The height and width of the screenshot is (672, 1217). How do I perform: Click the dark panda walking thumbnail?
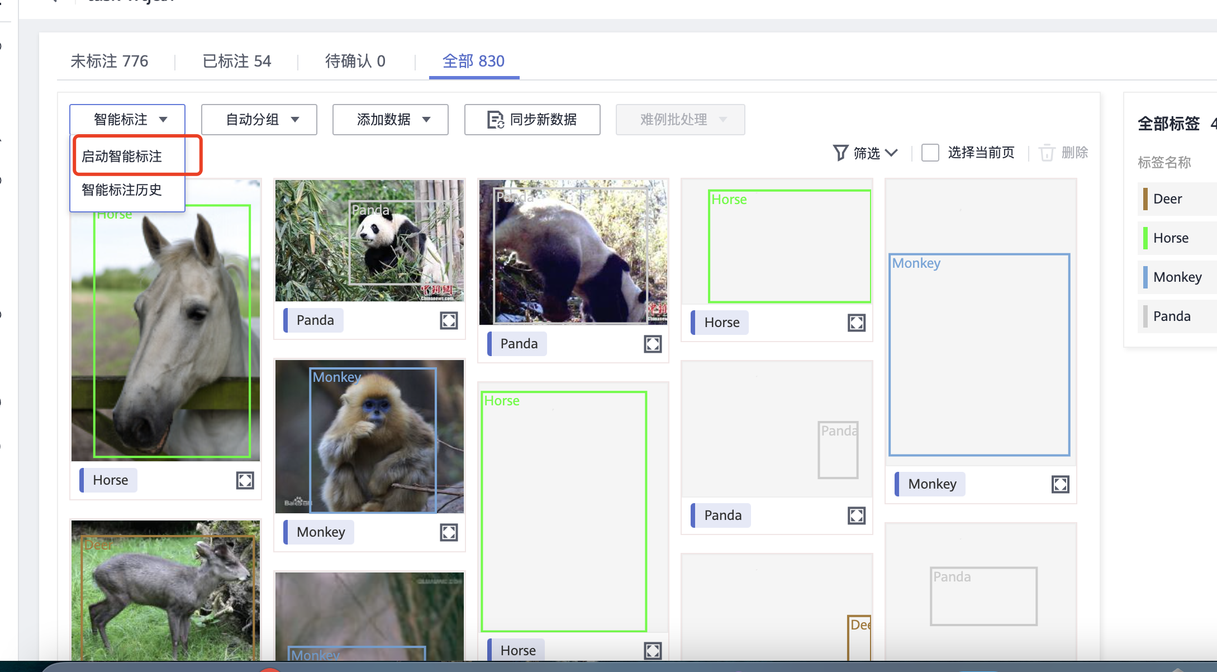[573, 252]
